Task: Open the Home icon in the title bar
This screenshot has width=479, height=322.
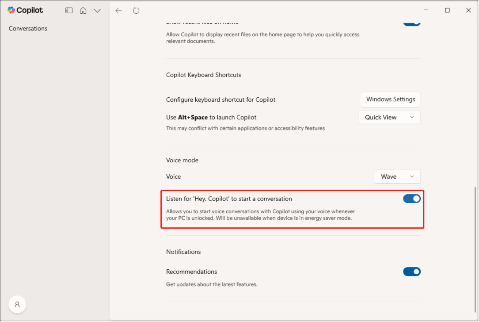Action: pos(83,10)
